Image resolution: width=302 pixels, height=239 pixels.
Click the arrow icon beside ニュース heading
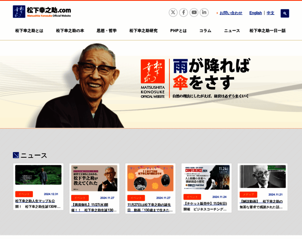coord(16,155)
